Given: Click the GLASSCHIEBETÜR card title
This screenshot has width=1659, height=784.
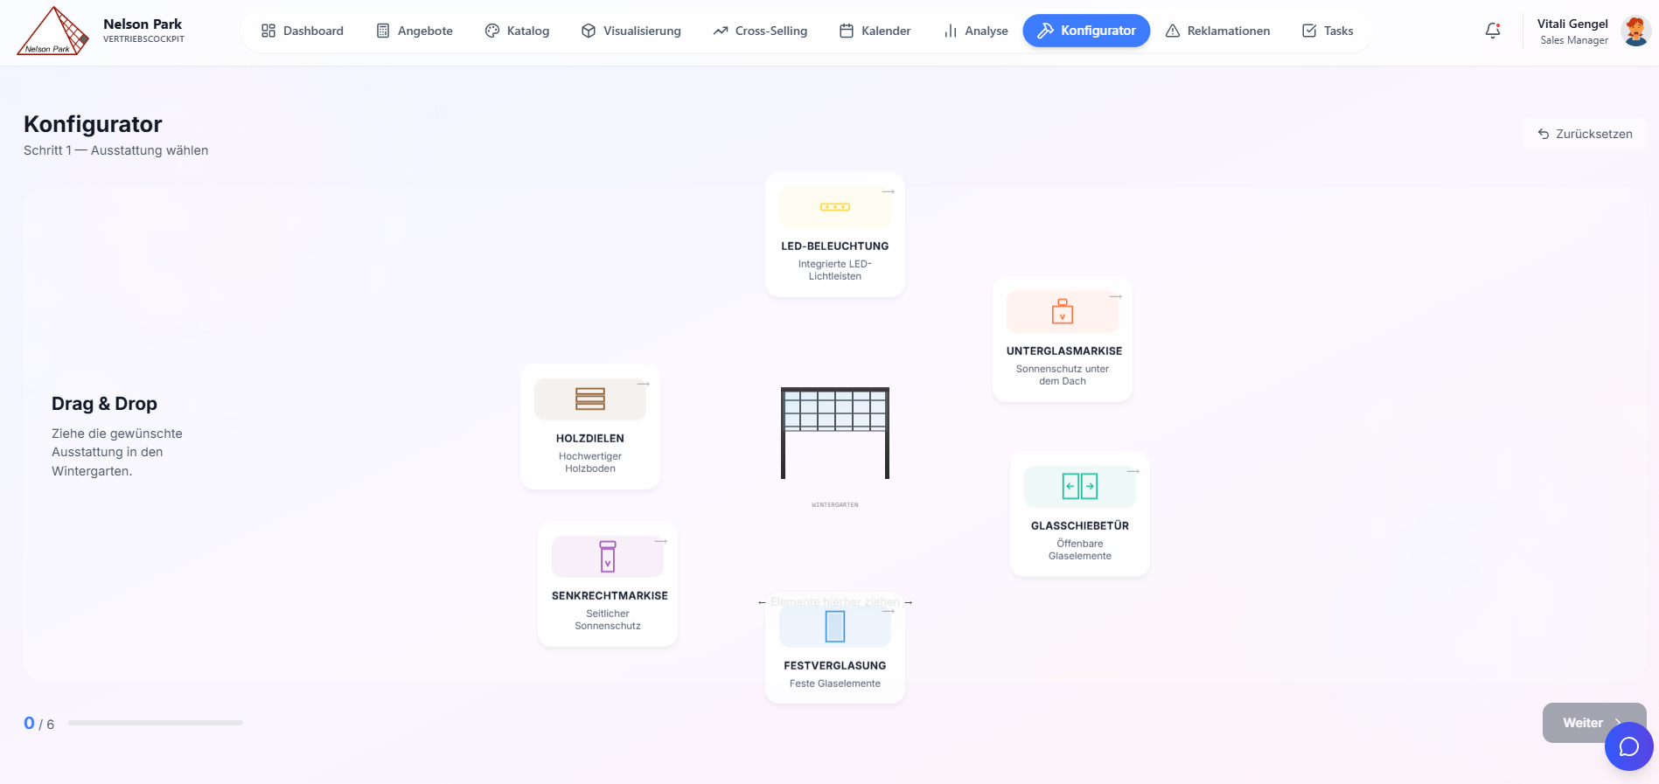Looking at the screenshot, I should [x=1080, y=526].
